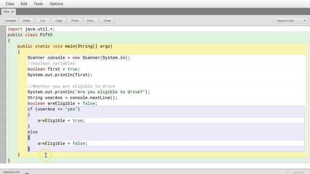The image size is (310, 174).
Task: Open the Edit menu
Action: click(24, 4)
